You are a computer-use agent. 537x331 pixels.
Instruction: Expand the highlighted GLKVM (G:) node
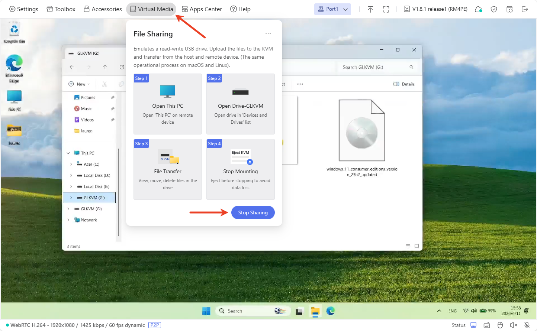coord(71,198)
